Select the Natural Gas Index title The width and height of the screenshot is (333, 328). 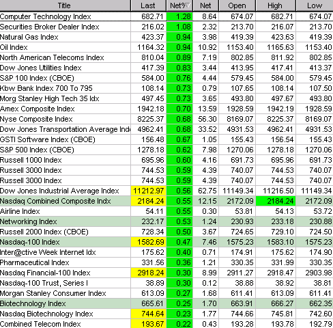pos(29,37)
